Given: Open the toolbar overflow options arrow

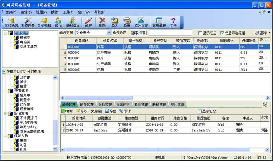Looking at the screenshot, I should pos(182,27).
